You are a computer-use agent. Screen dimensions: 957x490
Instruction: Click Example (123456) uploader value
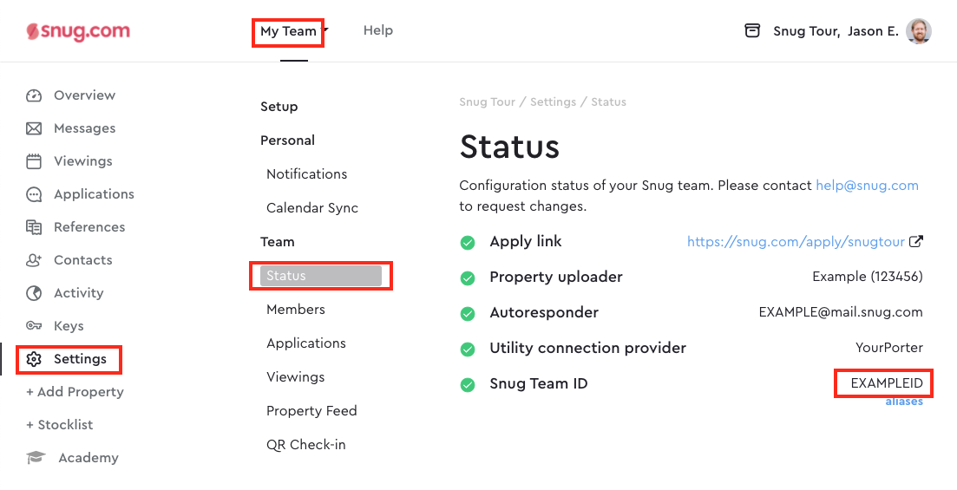pyautogui.click(x=868, y=277)
